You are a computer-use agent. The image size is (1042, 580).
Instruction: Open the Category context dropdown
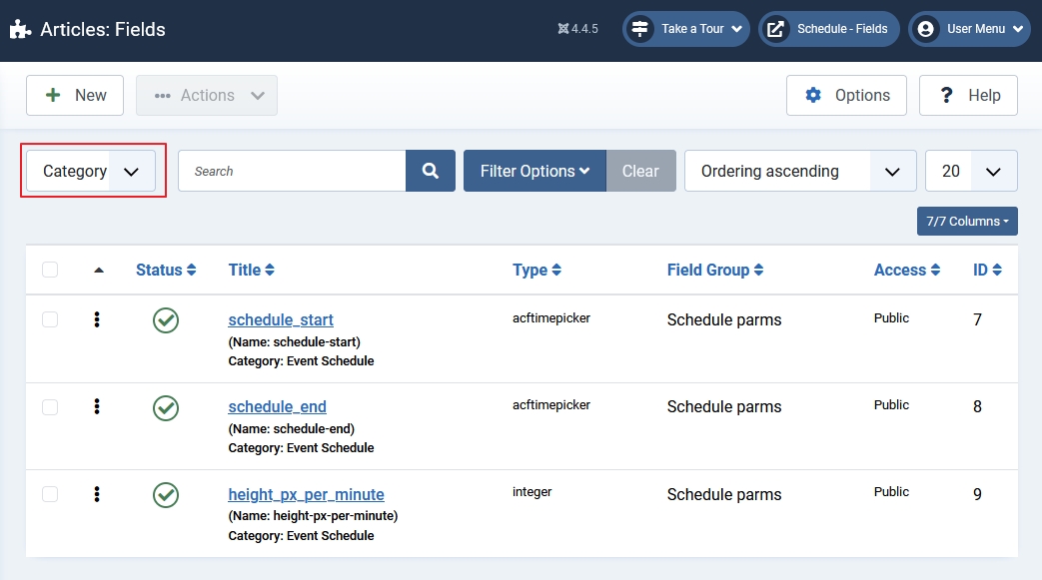click(90, 171)
